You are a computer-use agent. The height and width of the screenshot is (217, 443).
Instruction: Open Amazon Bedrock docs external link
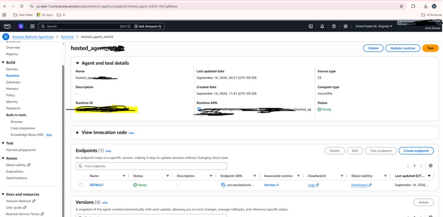(x=21, y=201)
